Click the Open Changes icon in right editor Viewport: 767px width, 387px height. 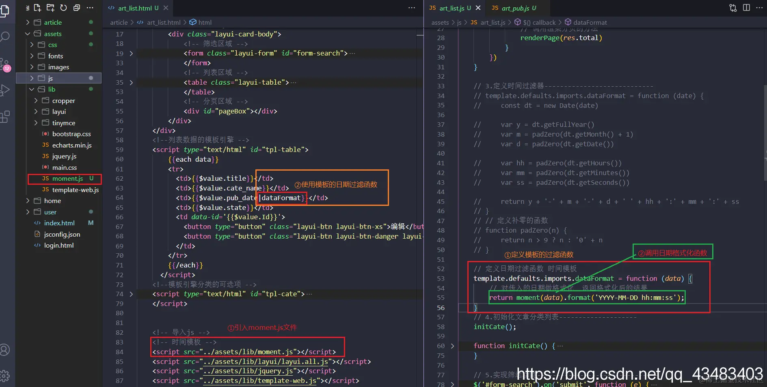tap(733, 8)
